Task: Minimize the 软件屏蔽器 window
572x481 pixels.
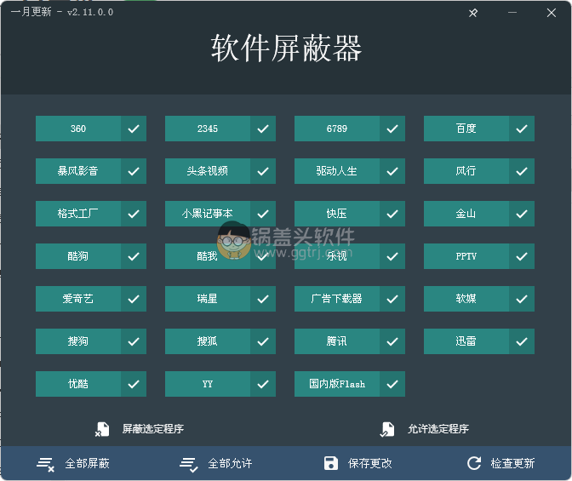Action: point(512,13)
